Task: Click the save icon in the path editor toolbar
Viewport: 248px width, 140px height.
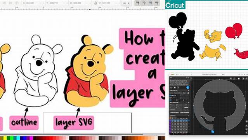Action: point(239,79)
